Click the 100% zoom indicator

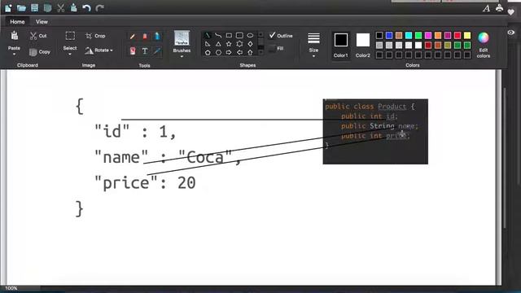pos(11,288)
